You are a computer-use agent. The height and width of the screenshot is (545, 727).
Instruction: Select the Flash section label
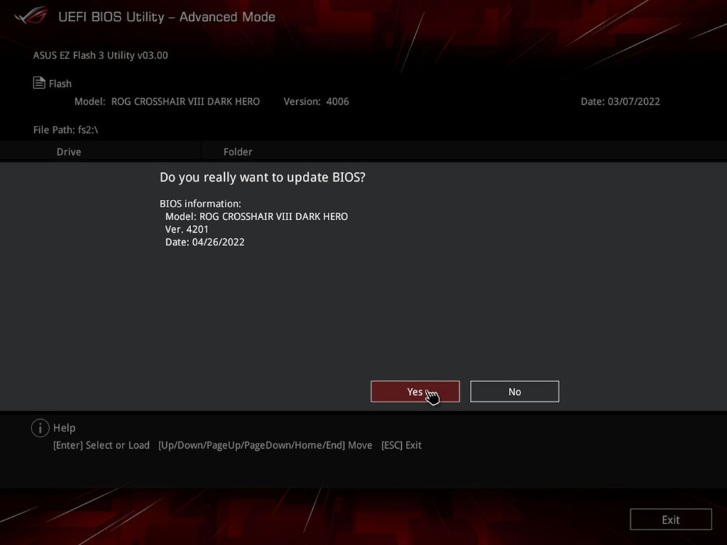coord(61,83)
